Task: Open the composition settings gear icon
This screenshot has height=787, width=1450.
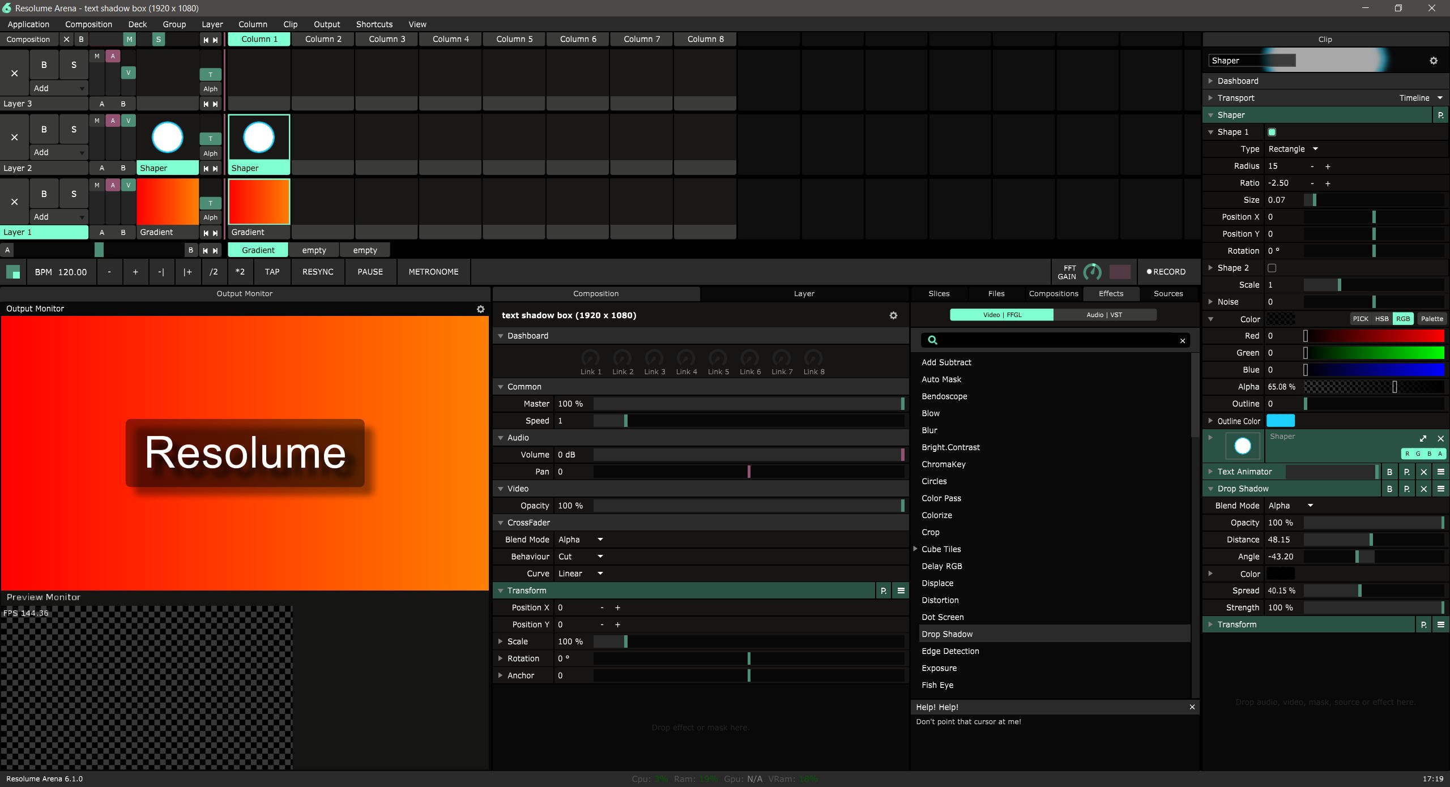Action: coord(893,315)
